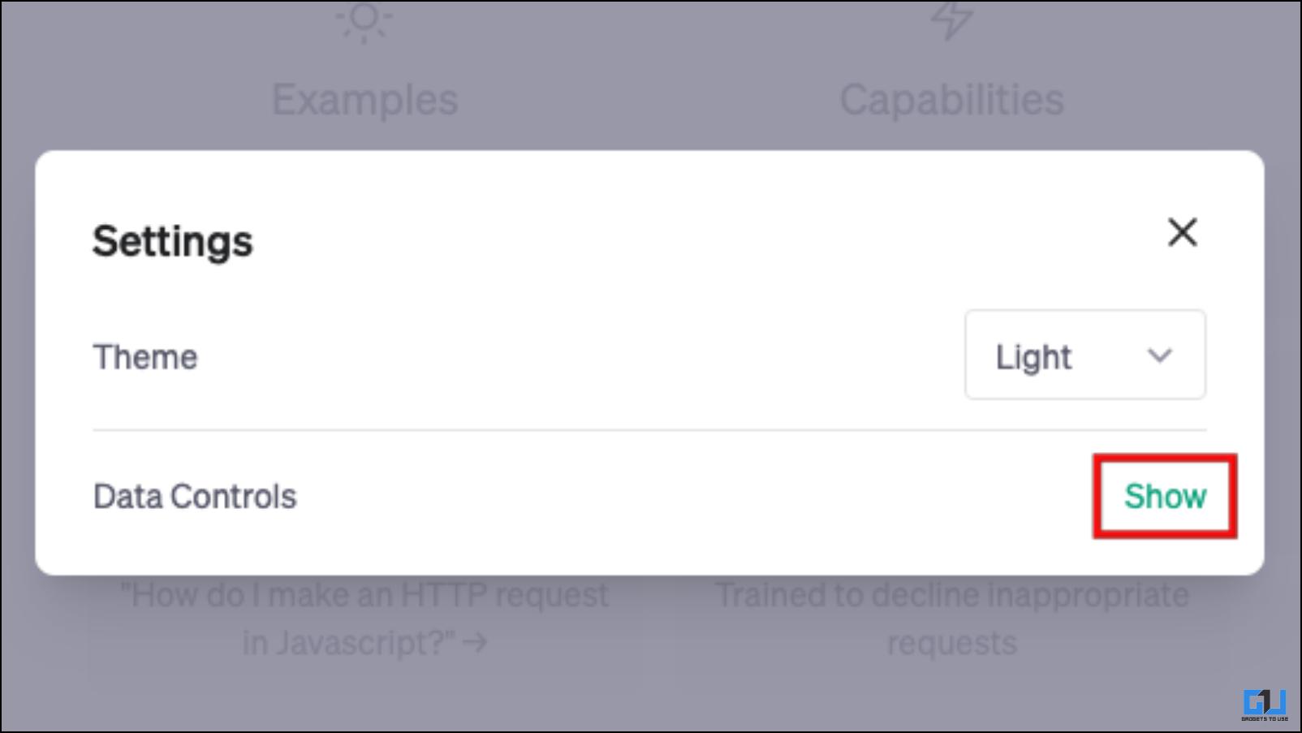This screenshot has width=1302, height=733.
Task: Click the Data Controls label
Action: click(195, 496)
